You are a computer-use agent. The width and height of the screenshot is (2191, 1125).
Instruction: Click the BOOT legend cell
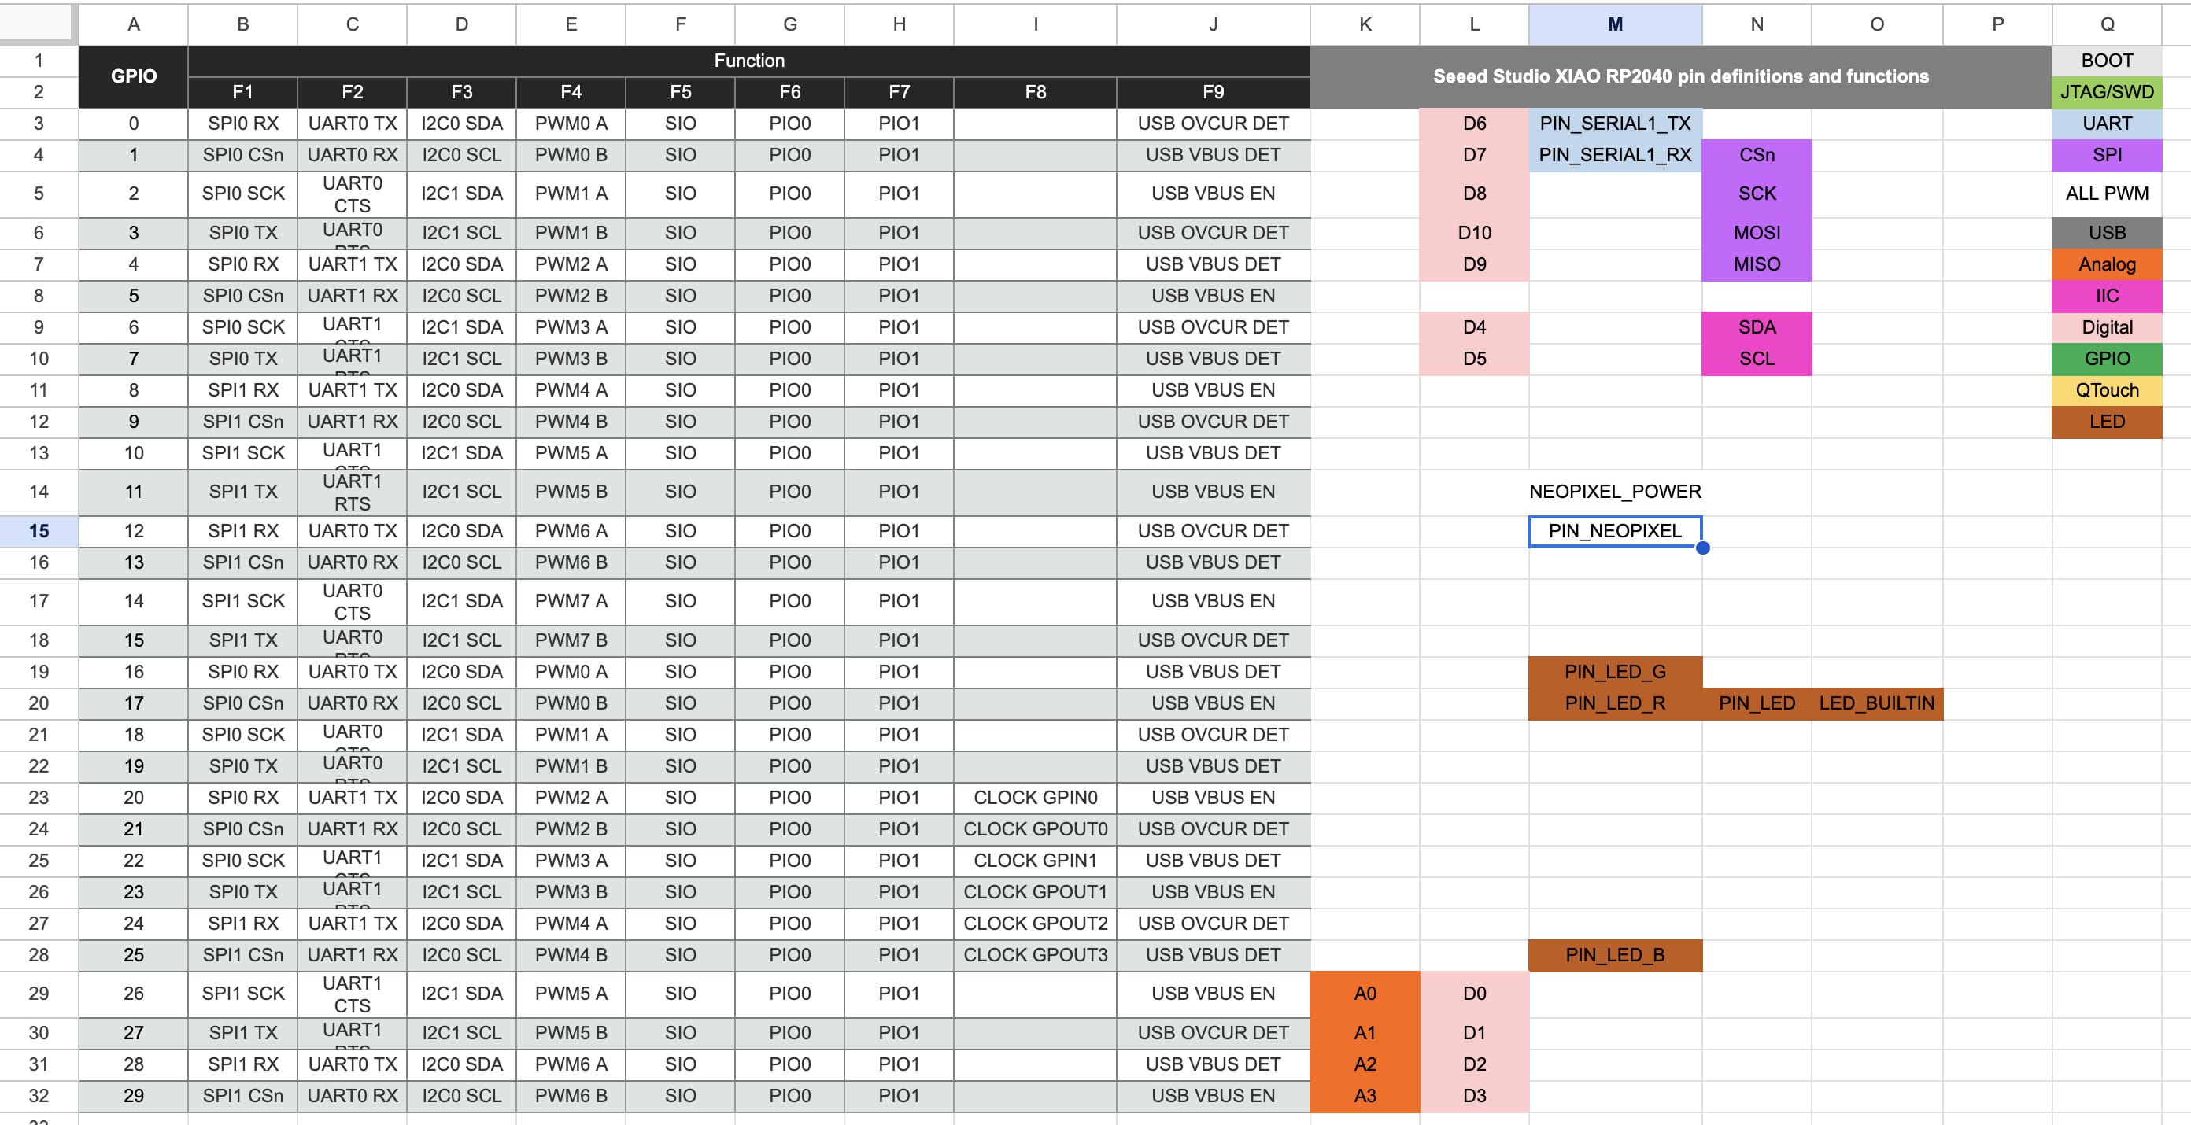2107,61
